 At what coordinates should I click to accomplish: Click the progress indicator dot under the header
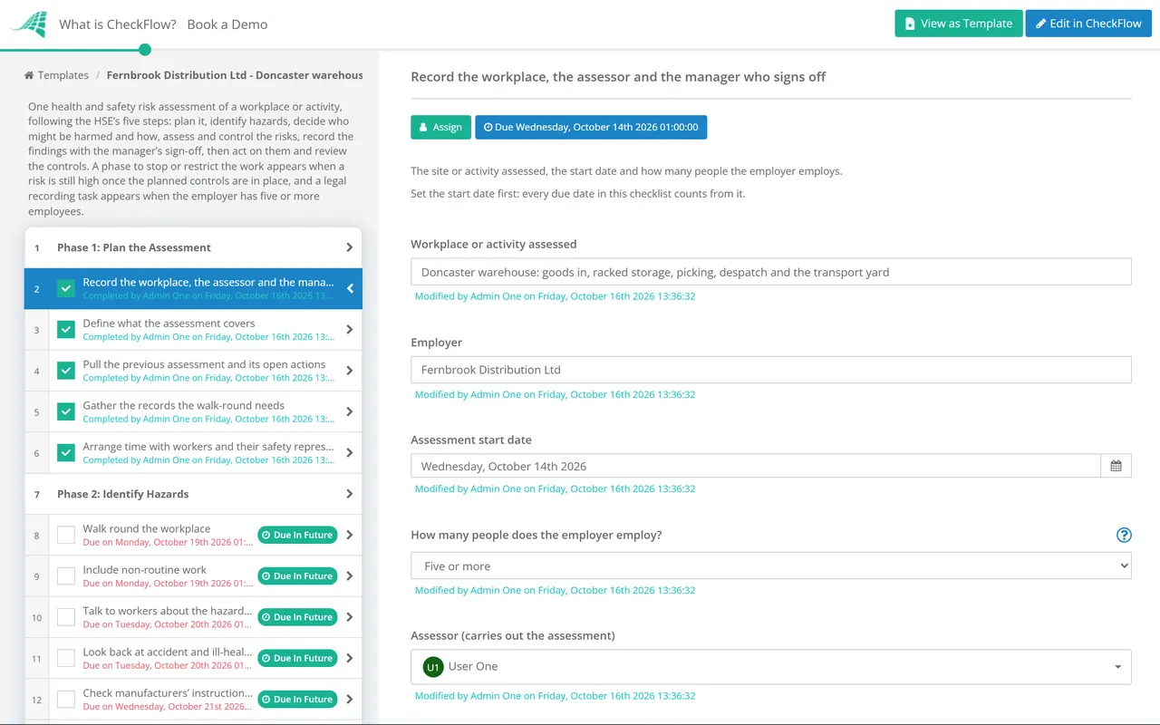(x=145, y=50)
